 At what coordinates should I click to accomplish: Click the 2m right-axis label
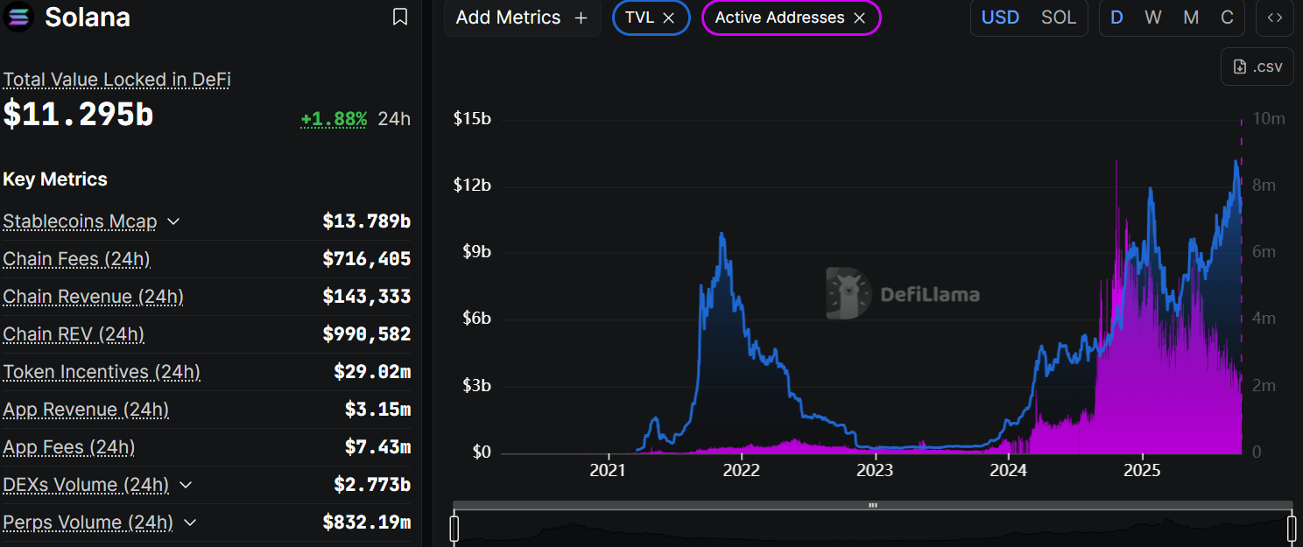1264,386
